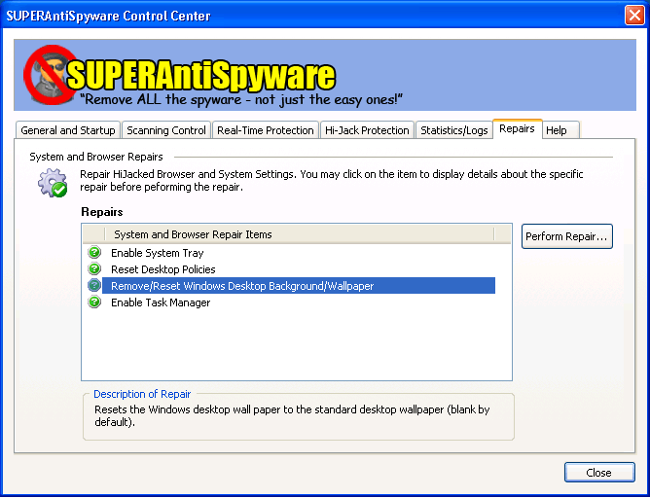This screenshot has width=650, height=498.
Task: Open the General and Startup tab
Action: (x=68, y=130)
